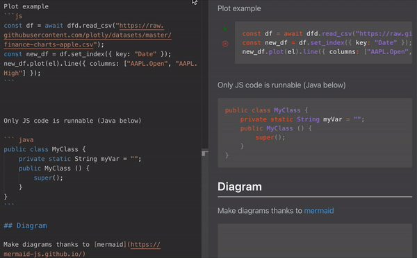Click 'Plot example' text in the preview pane
This screenshot has width=417, height=258.
[x=239, y=8]
